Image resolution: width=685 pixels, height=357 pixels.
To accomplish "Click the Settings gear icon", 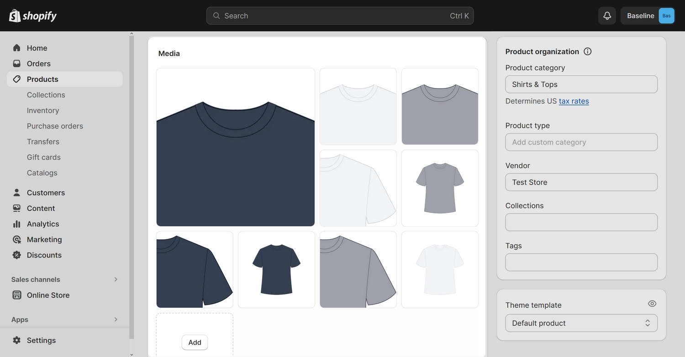I will coord(16,340).
